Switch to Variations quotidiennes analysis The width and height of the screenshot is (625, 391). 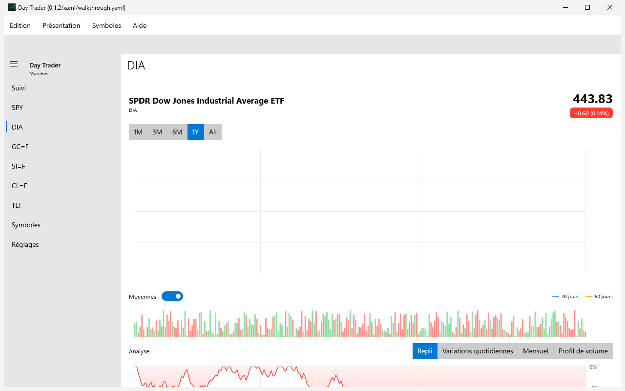pyautogui.click(x=478, y=351)
